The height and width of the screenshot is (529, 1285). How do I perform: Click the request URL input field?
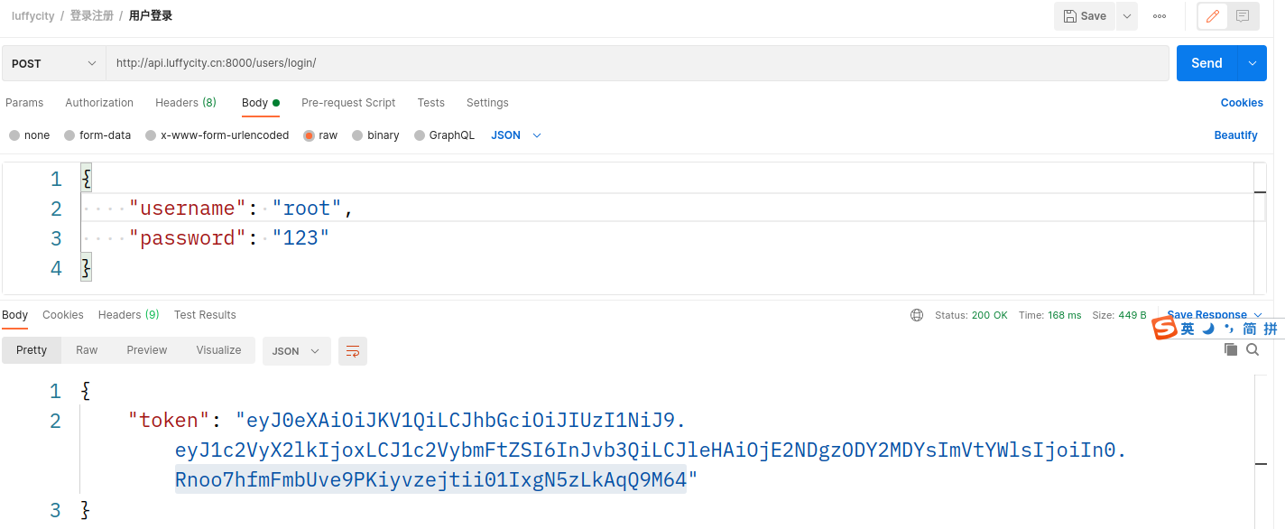tap(638, 63)
